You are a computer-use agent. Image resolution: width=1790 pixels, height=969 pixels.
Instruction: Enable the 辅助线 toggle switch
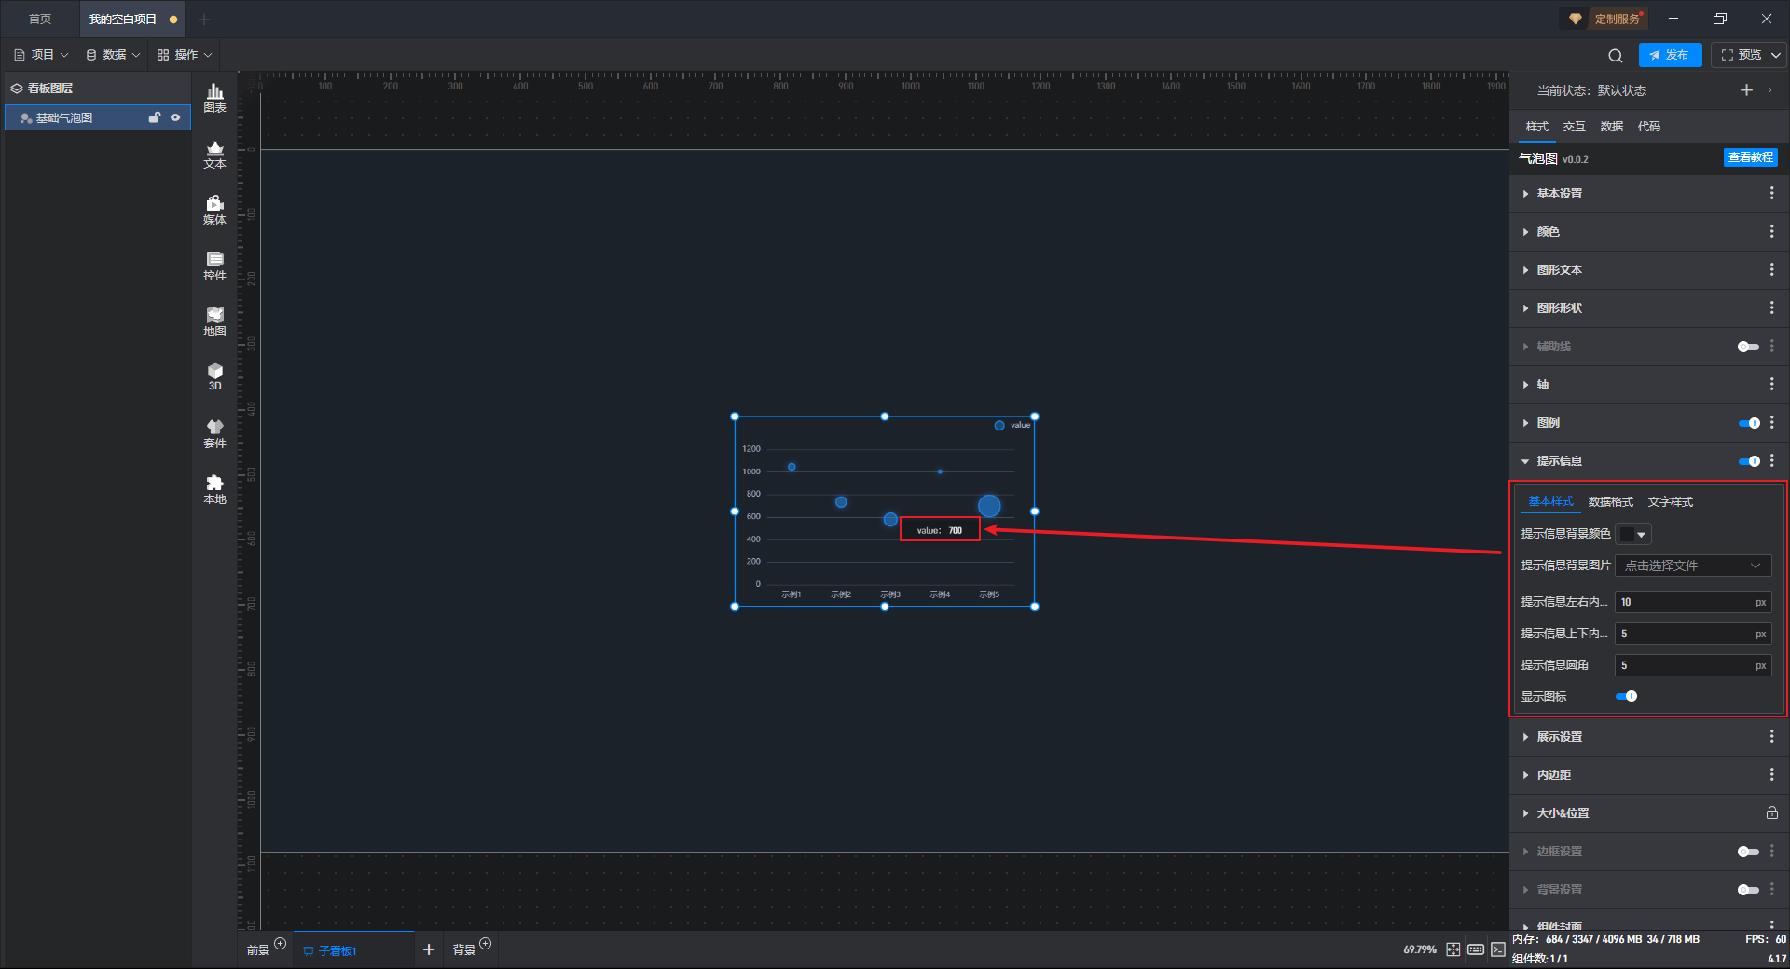click(x=1748, y=347)
